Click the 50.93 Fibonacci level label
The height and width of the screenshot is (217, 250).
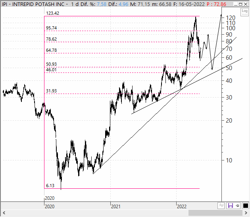coord(51,64)
